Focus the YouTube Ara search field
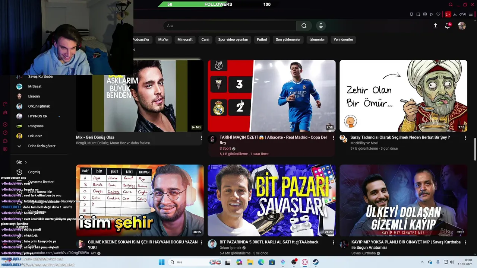 point(230,26)
